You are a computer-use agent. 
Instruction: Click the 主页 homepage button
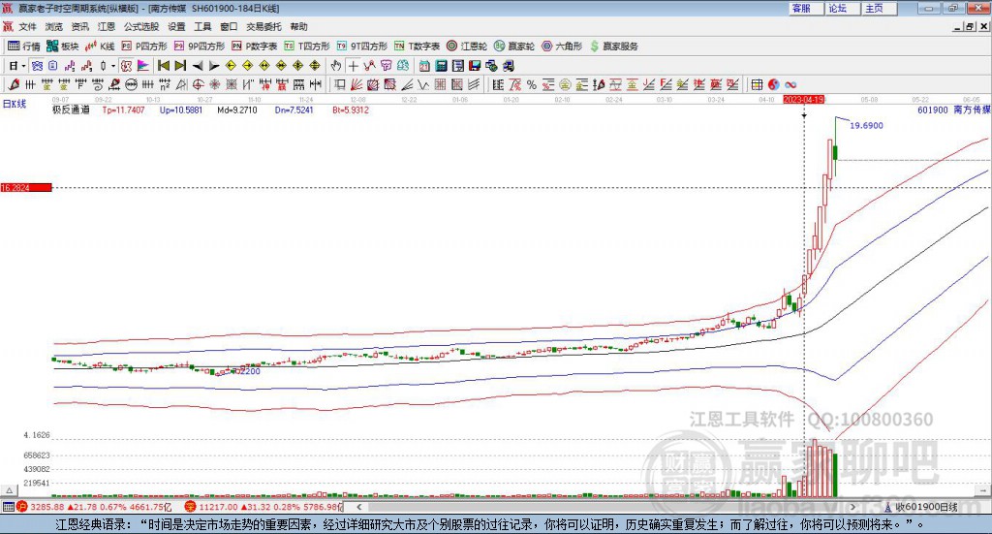[x=879, y=8]
